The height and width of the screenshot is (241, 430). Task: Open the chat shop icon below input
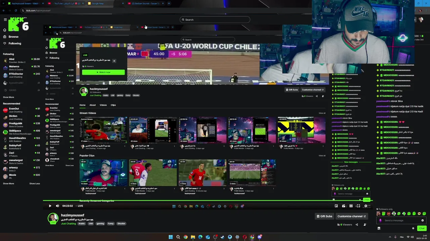[x=379, y=228]
